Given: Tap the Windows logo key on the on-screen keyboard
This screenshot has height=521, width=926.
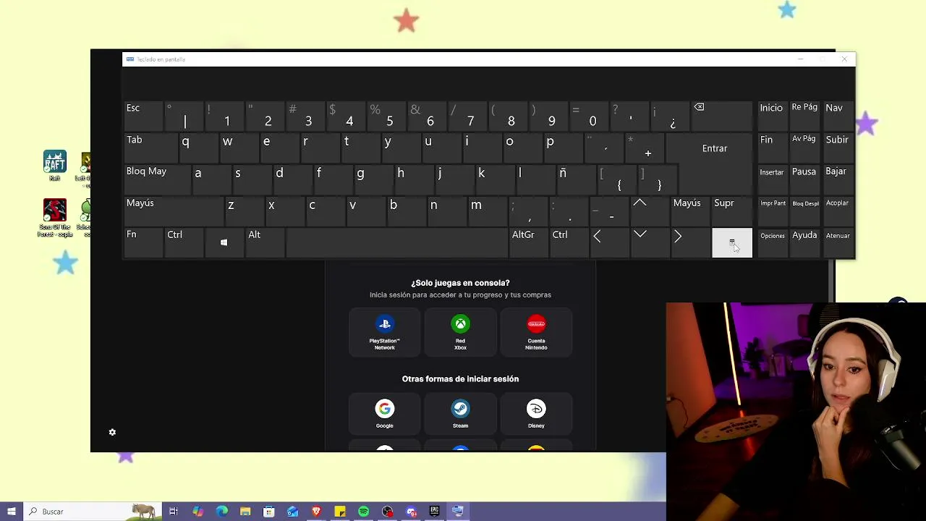Looking at the screenshot, I should 224,242.
